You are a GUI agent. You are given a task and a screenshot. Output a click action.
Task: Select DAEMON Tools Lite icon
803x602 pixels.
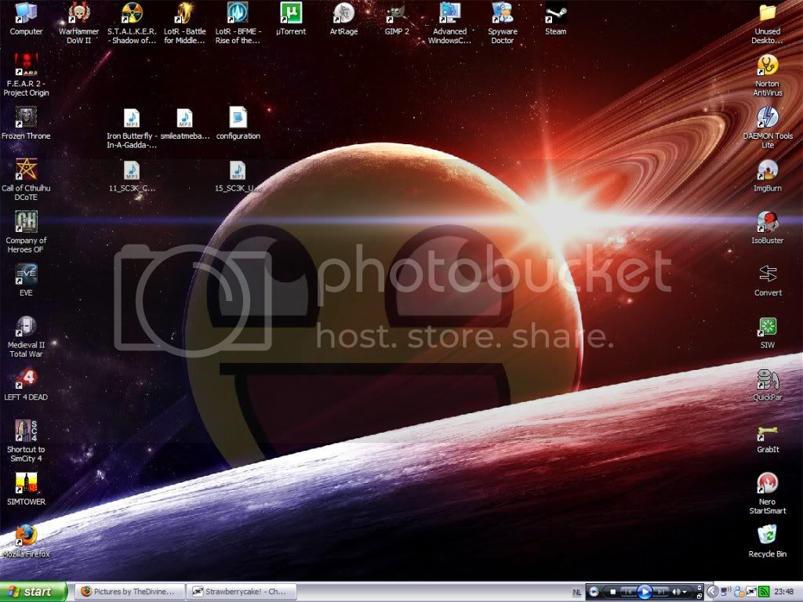pos(767,128)
